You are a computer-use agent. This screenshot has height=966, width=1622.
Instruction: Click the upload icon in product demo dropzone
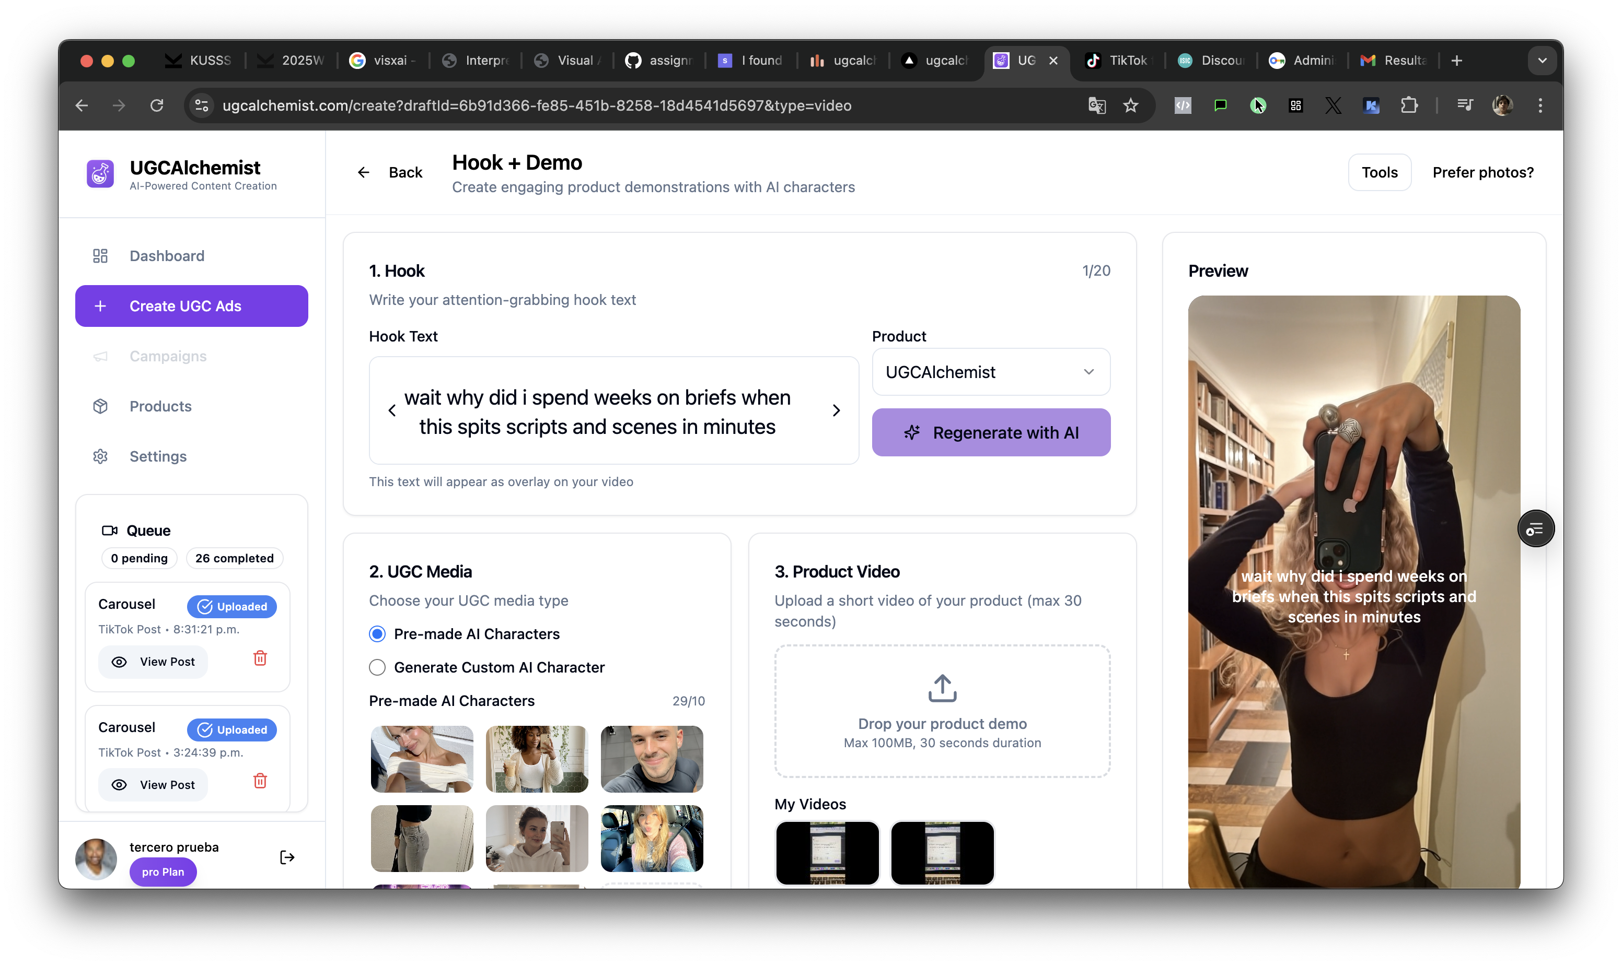tap(942, 688)
